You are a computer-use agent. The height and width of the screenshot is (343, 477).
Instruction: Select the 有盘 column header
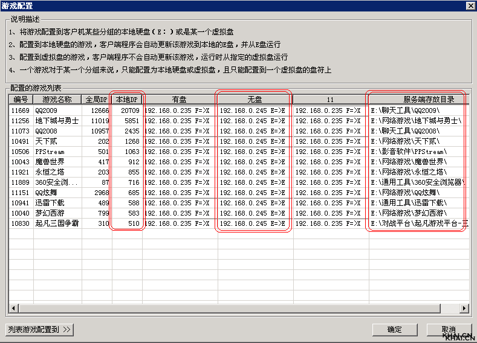point(179,99)
